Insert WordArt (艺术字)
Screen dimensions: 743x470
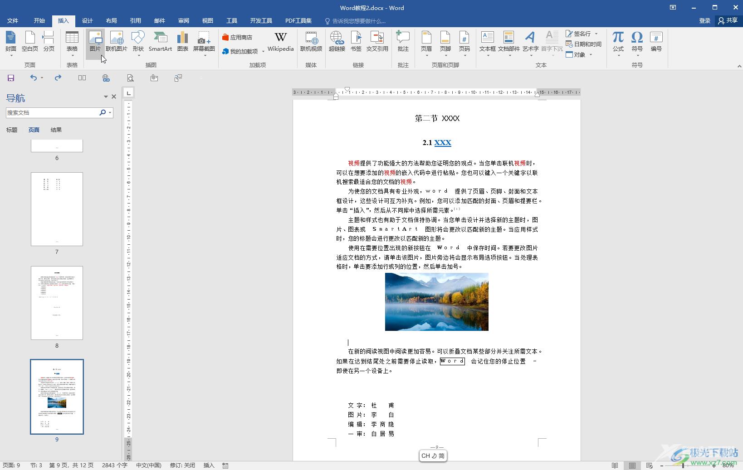click(530, 44)
